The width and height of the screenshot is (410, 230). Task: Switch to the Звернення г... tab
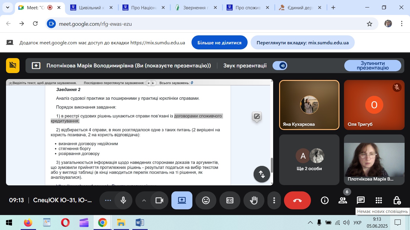coord(196,7)
